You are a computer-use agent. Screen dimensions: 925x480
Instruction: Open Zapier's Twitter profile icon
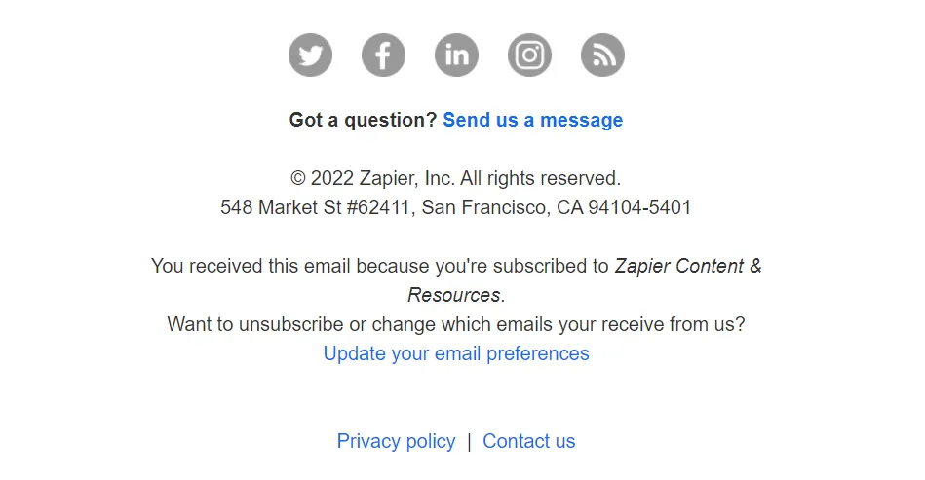(x=310, y=55)
